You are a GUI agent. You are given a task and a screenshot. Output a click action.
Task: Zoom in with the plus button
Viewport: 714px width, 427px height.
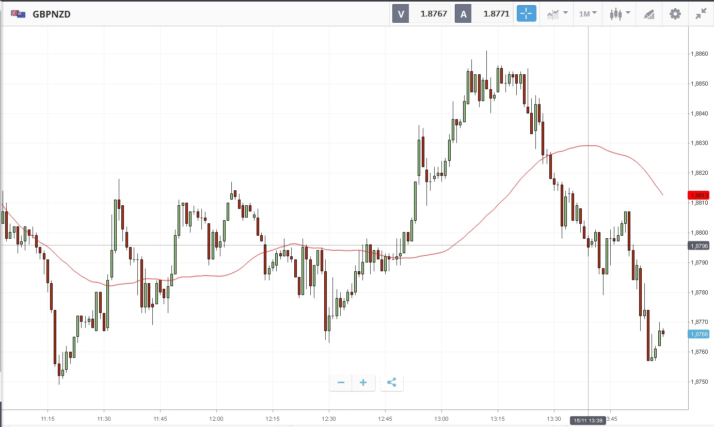coord(363,383)
